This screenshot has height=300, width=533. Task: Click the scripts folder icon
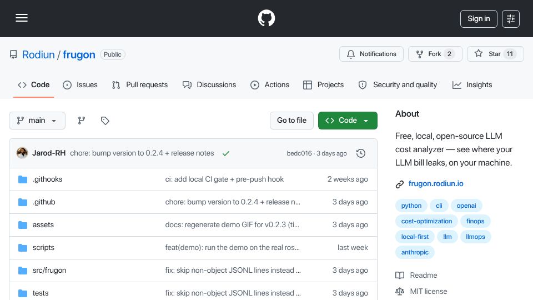tap(23, 248)
